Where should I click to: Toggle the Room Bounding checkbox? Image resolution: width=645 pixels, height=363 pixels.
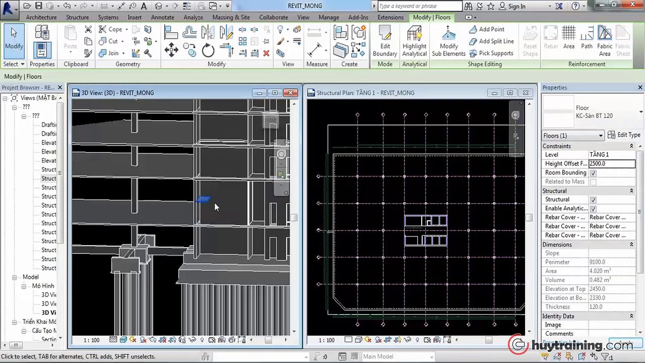coord(593,173)
